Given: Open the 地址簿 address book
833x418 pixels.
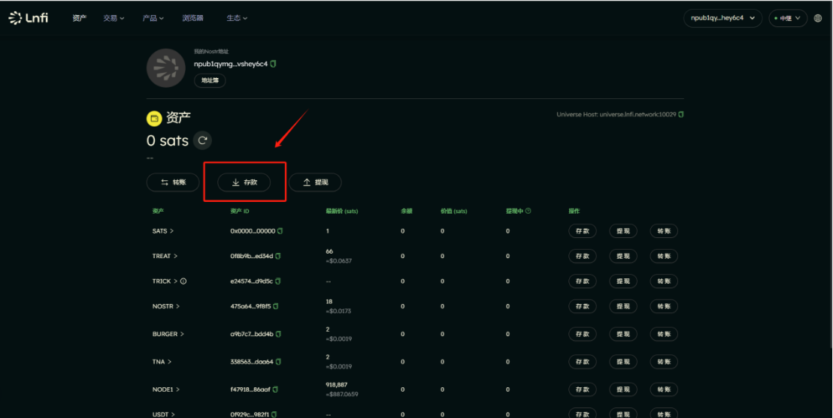Looking at the screenshot, I should click(x=210, y=80).
